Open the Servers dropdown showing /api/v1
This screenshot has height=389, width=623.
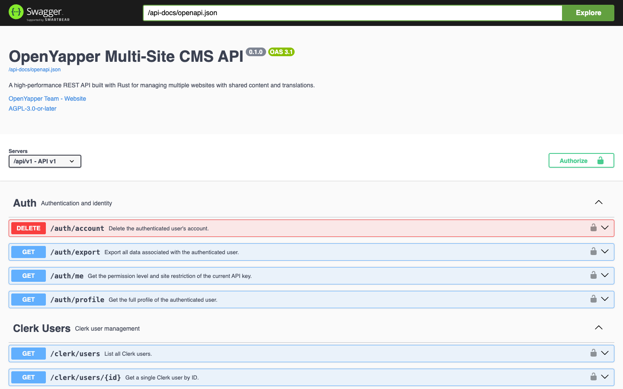(x=45, y=161)
